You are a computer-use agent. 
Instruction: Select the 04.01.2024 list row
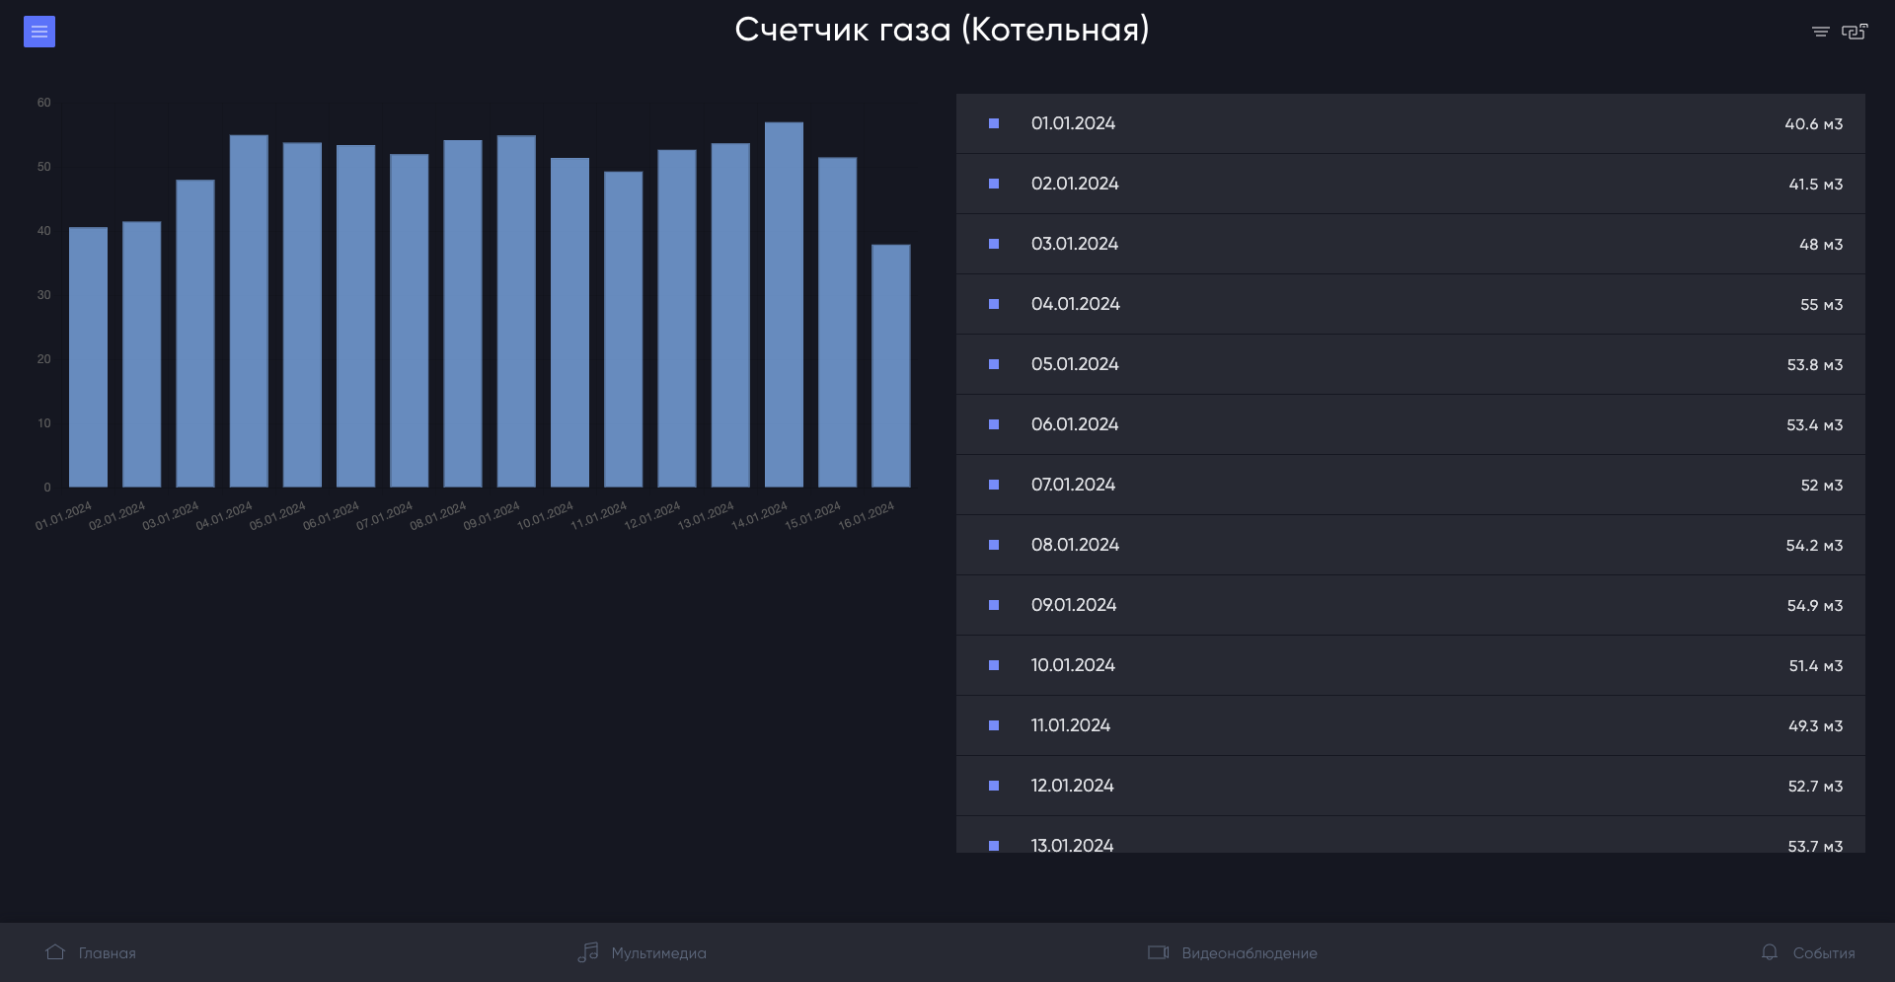click(1410, 304)
